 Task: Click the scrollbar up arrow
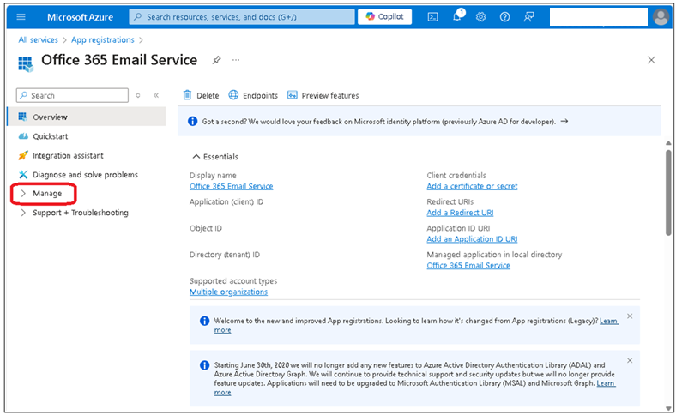(668, 143)
